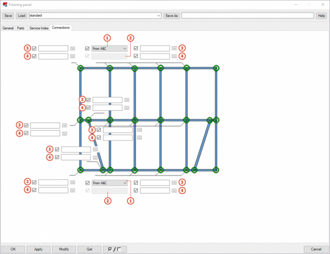Toggle top-left corner second row checkbox
Viewport: 330px width, 254px height.
(34, 56)
